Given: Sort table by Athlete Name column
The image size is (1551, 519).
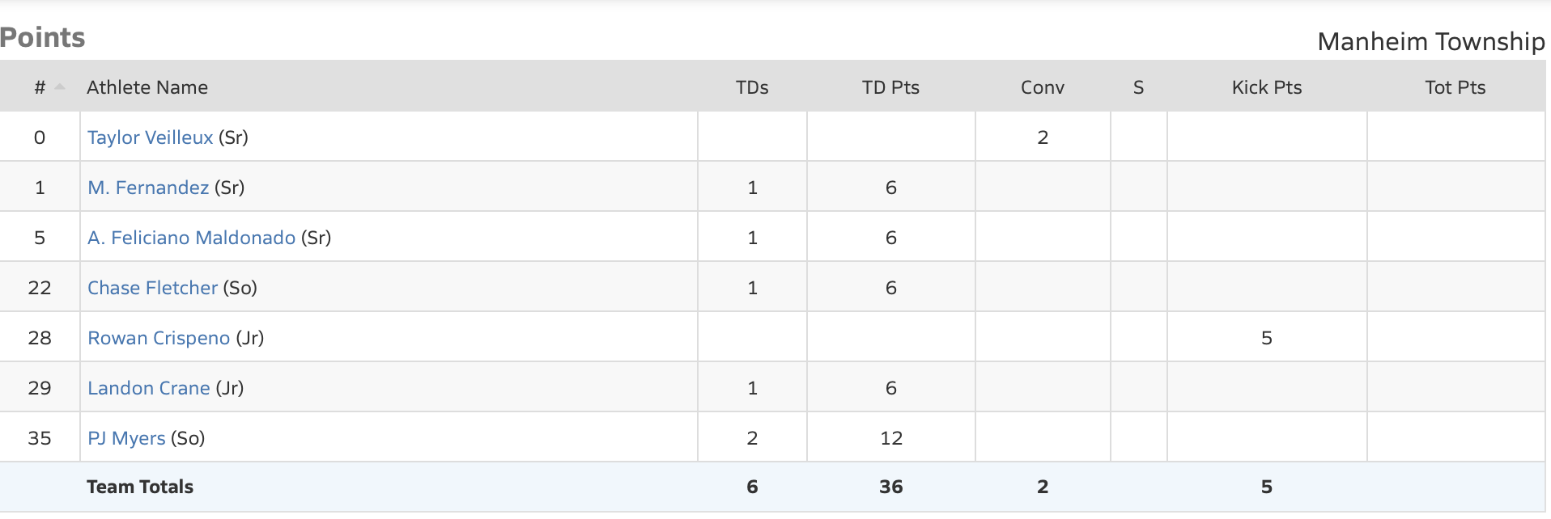Looking at the screenshot, I should coord(147,87).
